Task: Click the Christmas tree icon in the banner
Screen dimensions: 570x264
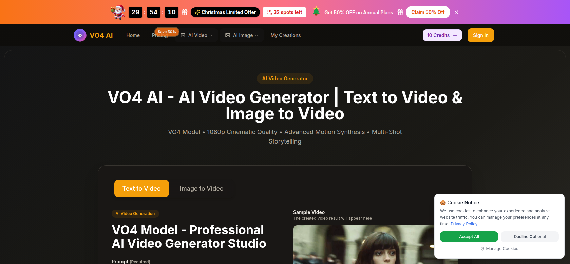Action: coord(316,11)
